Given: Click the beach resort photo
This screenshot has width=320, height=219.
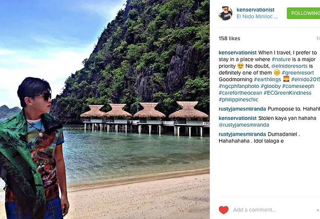Looking at the screenshot, I should pyautogui.click(x=105, y=109).
